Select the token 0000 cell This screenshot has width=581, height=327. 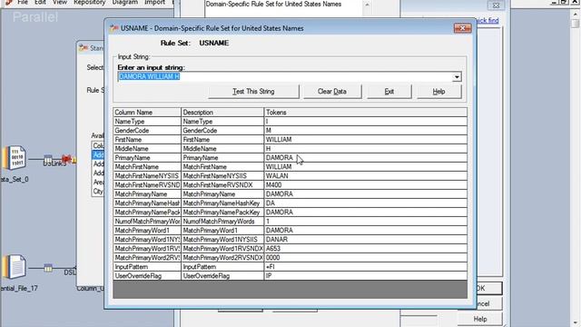tap(365, 258)
